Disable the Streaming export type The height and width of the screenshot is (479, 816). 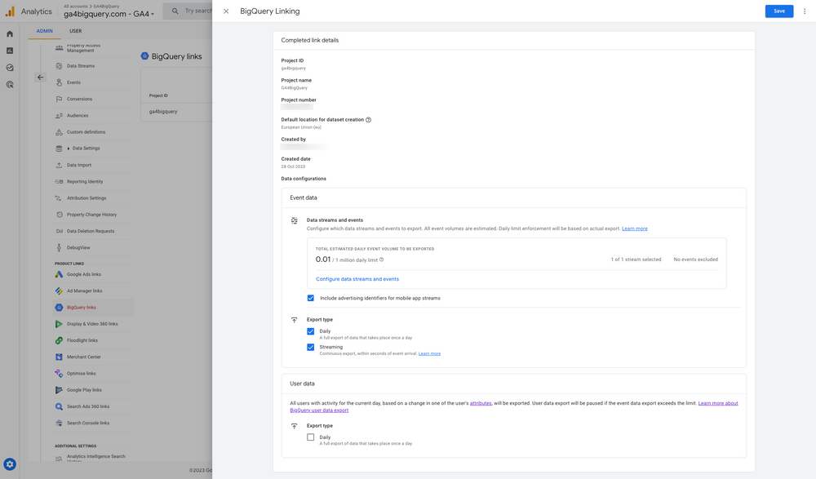tap(311, 346)
